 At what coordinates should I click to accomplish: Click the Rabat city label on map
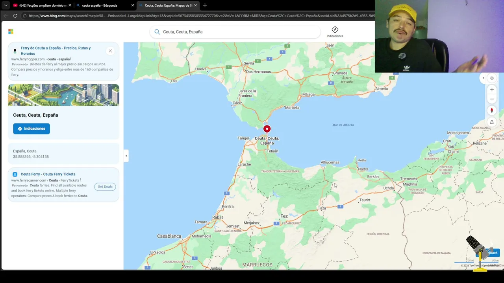tap(218, 217)
